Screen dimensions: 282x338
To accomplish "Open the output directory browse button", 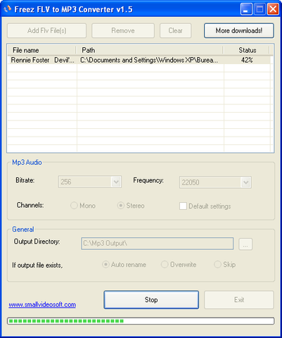I will tap(245, 244).
